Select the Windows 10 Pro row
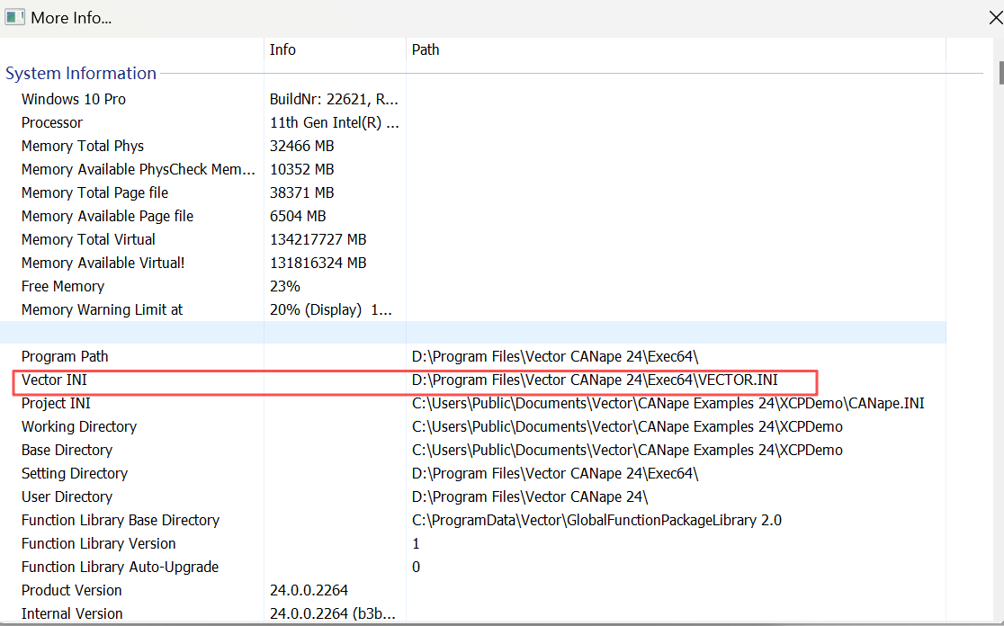1004x626 pixels. pyautogui.click(x=74, y=99)
